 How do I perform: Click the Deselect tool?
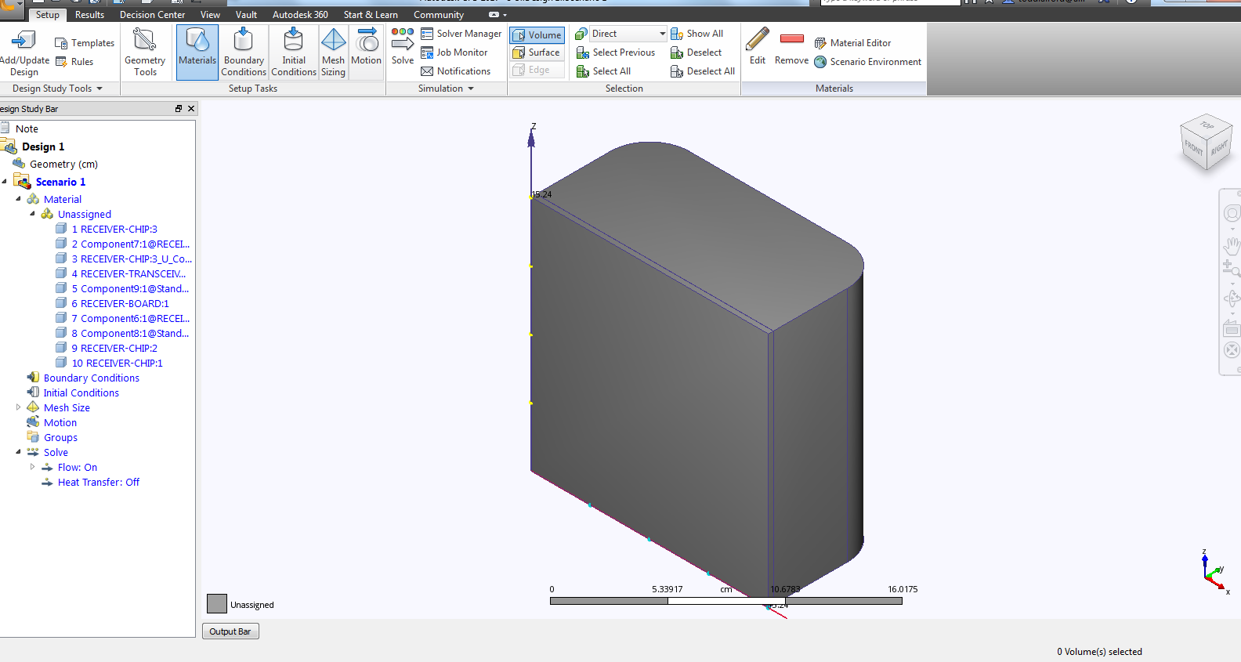tap(696, 52)
